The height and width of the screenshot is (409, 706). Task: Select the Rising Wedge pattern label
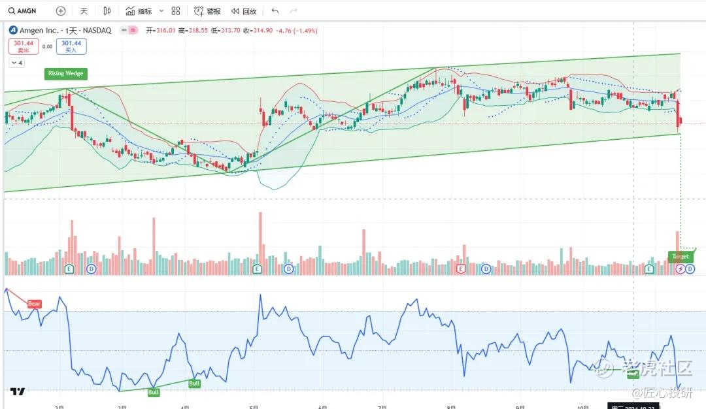(x=66, y=73)
